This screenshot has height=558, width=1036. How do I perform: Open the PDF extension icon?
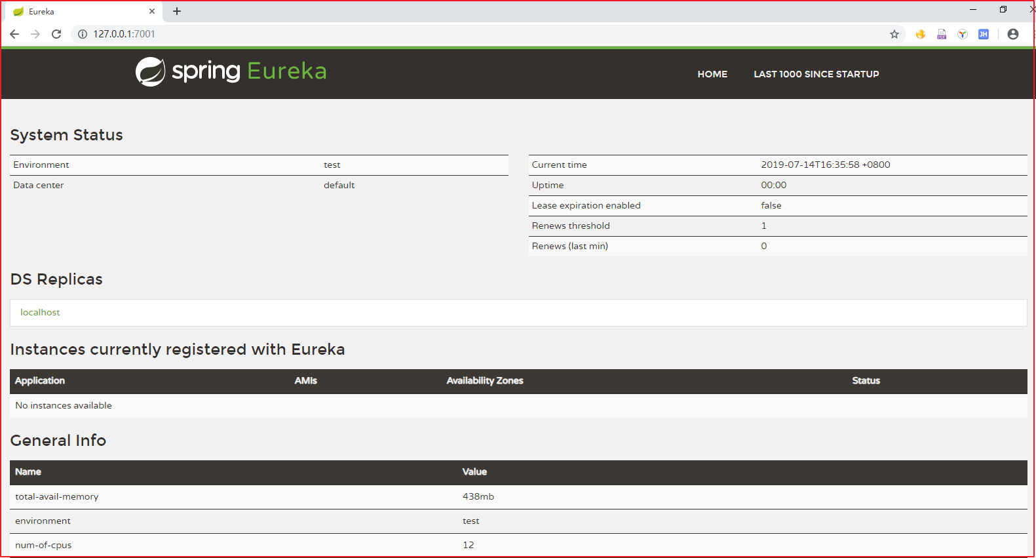pos(942,34)
